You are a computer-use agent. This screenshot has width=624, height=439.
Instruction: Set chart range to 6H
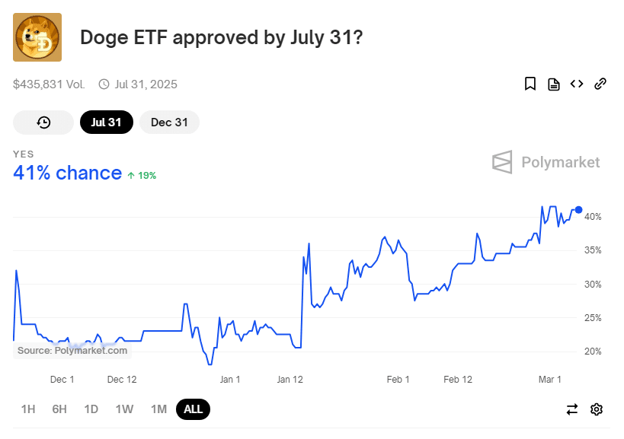tap(59, 409)
